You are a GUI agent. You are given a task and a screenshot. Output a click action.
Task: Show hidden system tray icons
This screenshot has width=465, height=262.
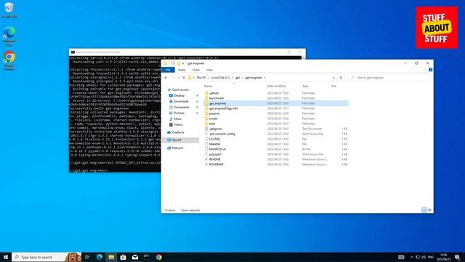tap(412, 257)
